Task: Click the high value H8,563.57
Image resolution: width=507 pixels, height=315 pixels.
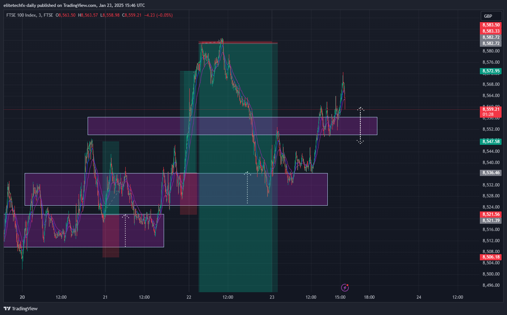Action: coord(88,15)
